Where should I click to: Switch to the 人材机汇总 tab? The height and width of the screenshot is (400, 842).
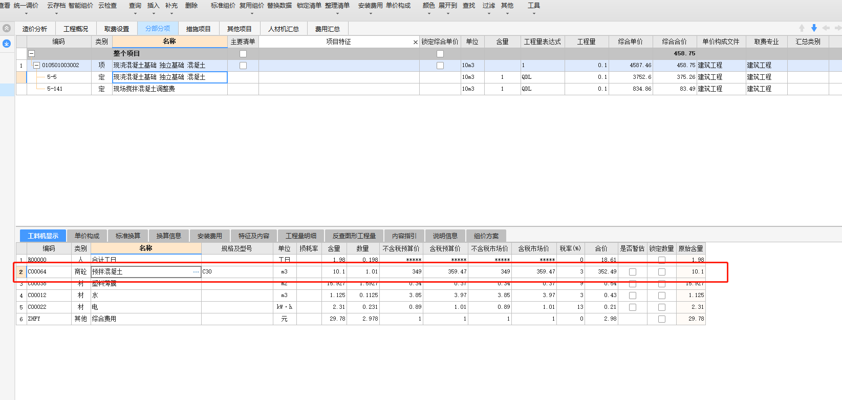[284, 29]
